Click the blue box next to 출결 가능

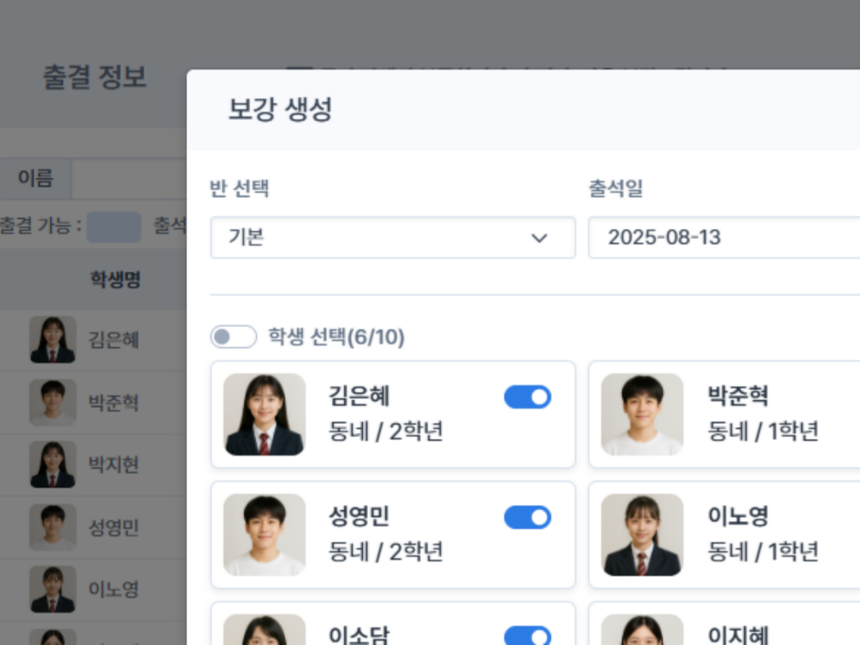click(x=114, y=227)
